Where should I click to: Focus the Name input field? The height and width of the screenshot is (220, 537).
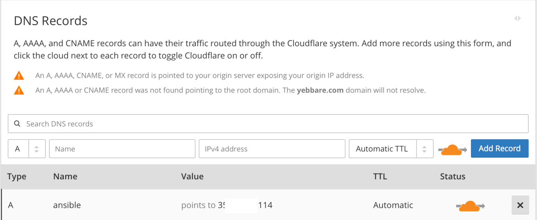coord(122,149)
